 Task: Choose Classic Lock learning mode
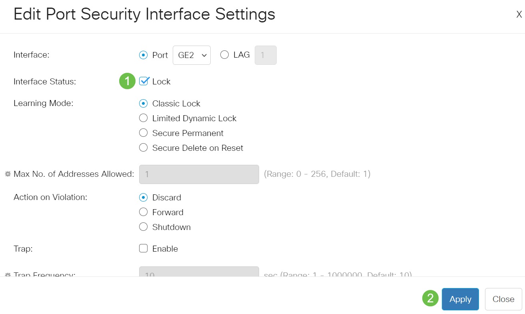(x=143, y=103)
